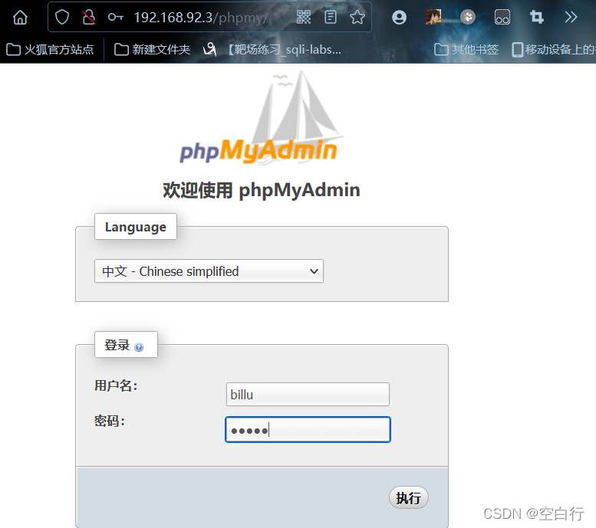The height and width of the screenshot is (528, 596).
Task: Click the gray paw extension icon
Action: [468, 17]
